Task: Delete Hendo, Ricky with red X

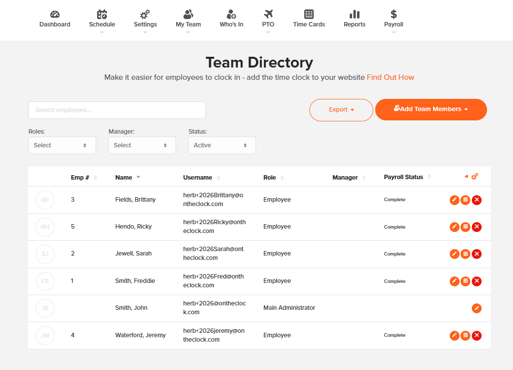Action: click(477, 227)
